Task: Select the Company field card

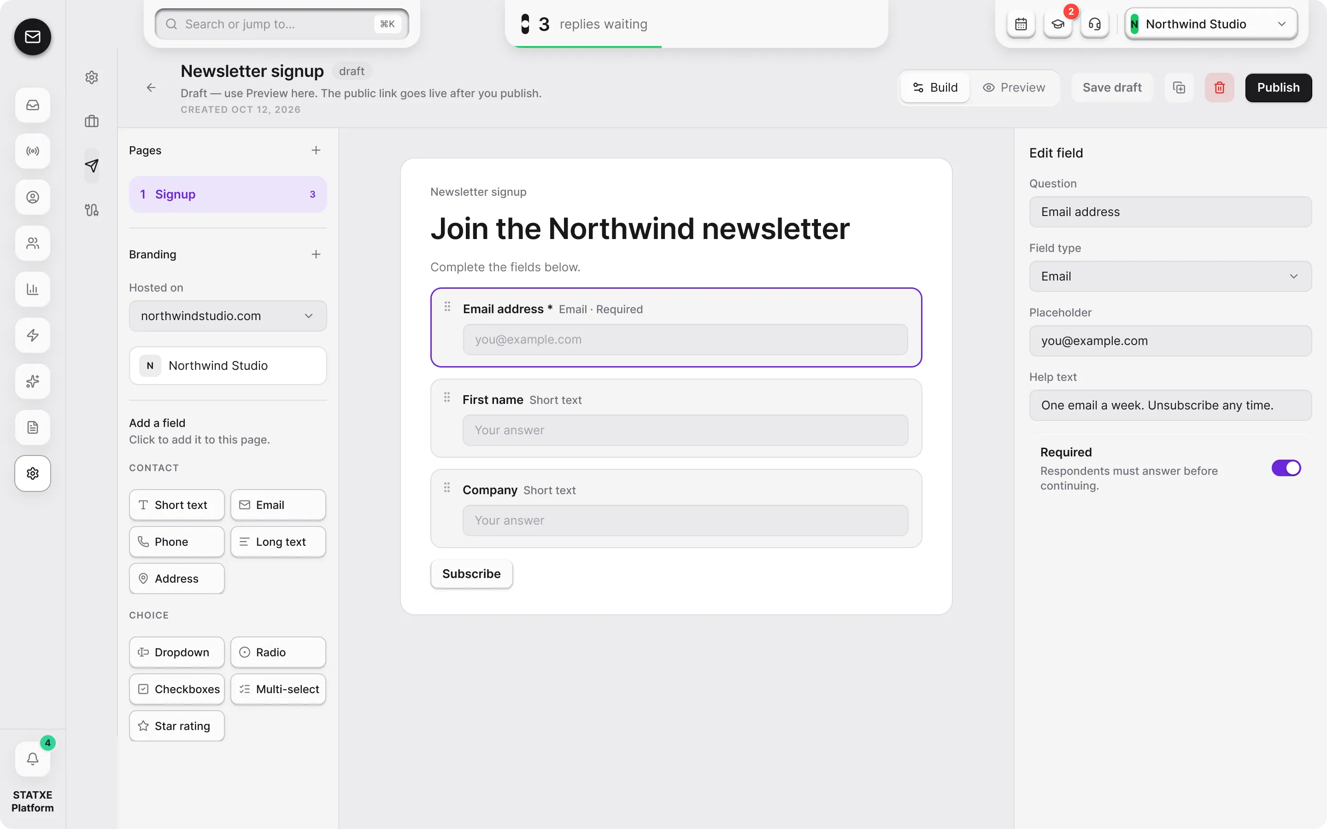Action: tap(675, 508)
